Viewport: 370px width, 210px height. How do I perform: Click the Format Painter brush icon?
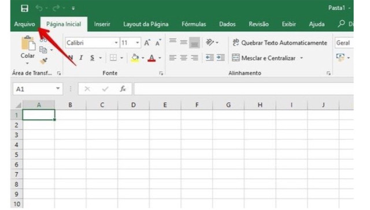click(x=44, y=61)
